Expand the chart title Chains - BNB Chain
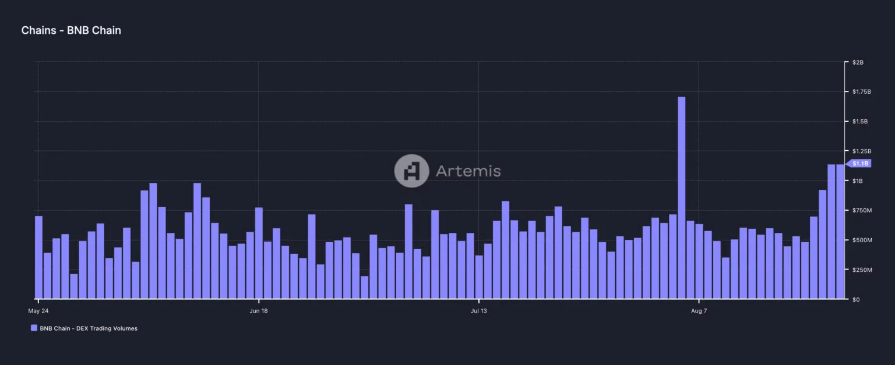 (x=71, y=30)
